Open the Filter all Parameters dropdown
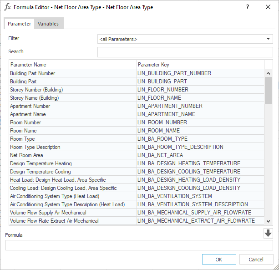This screenshot has height=270, width=279. (x=185, y=39)
